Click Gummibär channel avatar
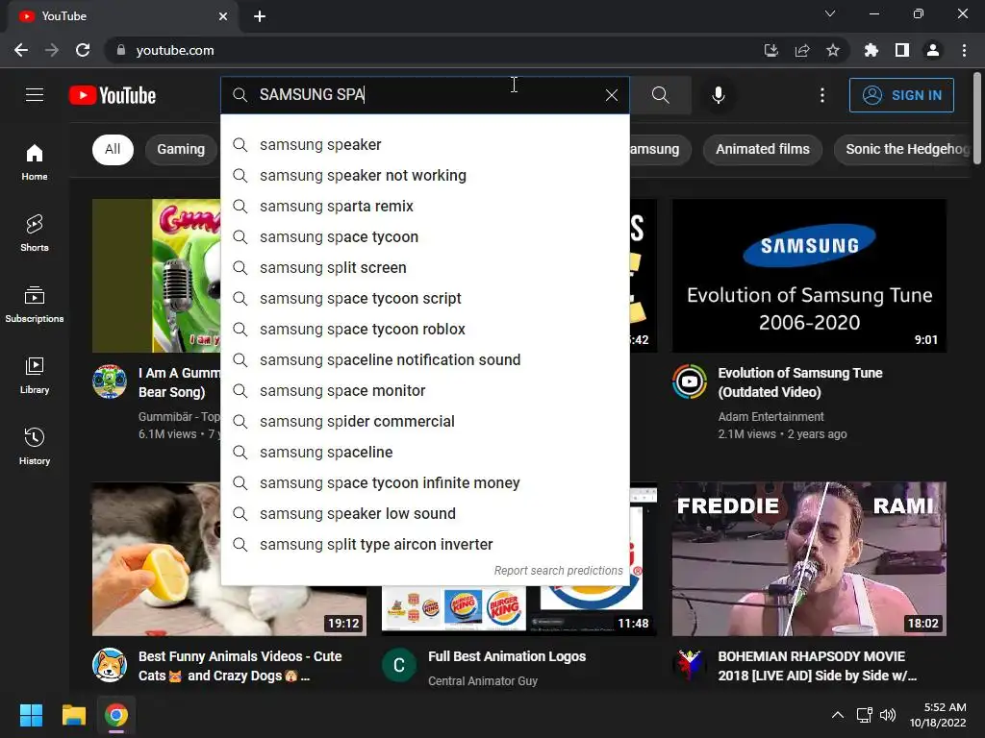 point(110,381)
